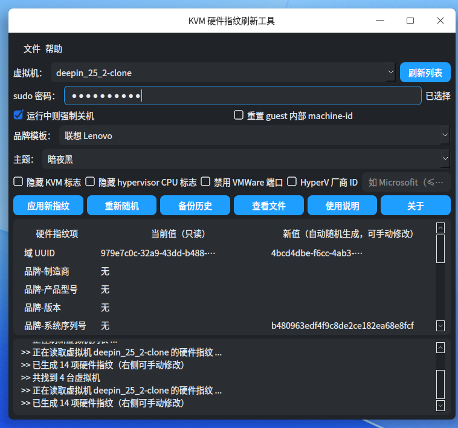Image resolution: width=458 pixels, height=428 pixels.
Task: Expand the 品牌模板 联想 Lenovo dropdown
Action: click(254, 135)
